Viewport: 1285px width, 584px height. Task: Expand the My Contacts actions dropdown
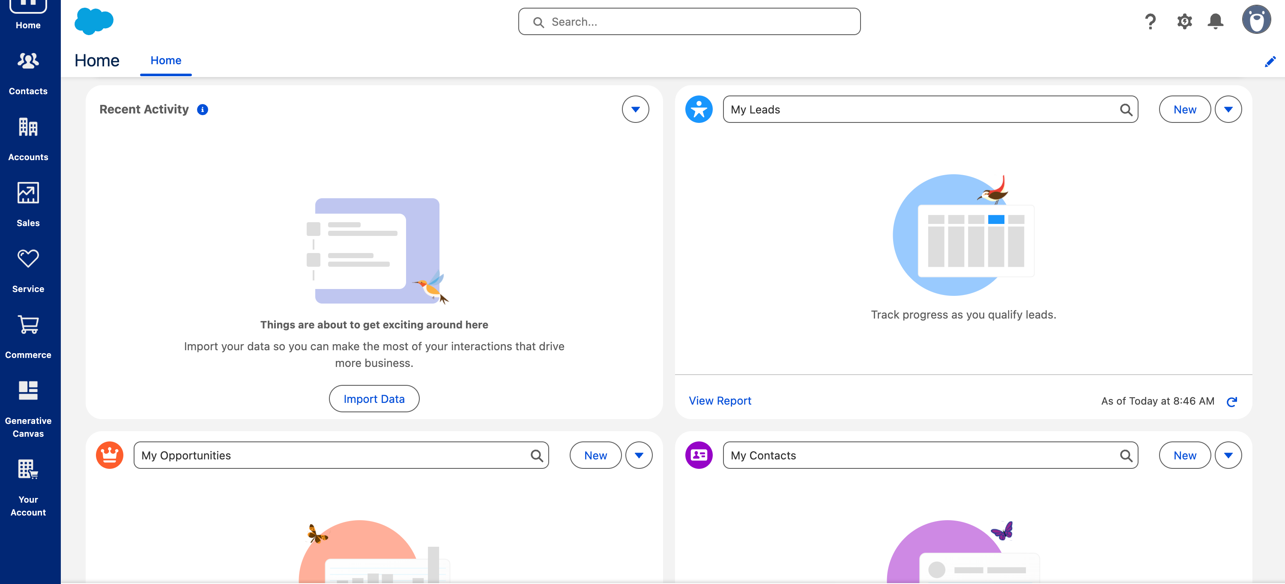pos(1228,455)
